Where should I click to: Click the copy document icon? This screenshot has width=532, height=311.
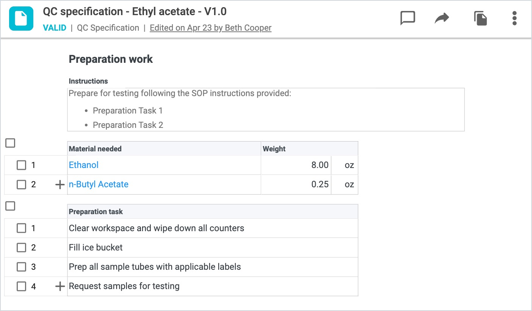(x=480, y=18)
